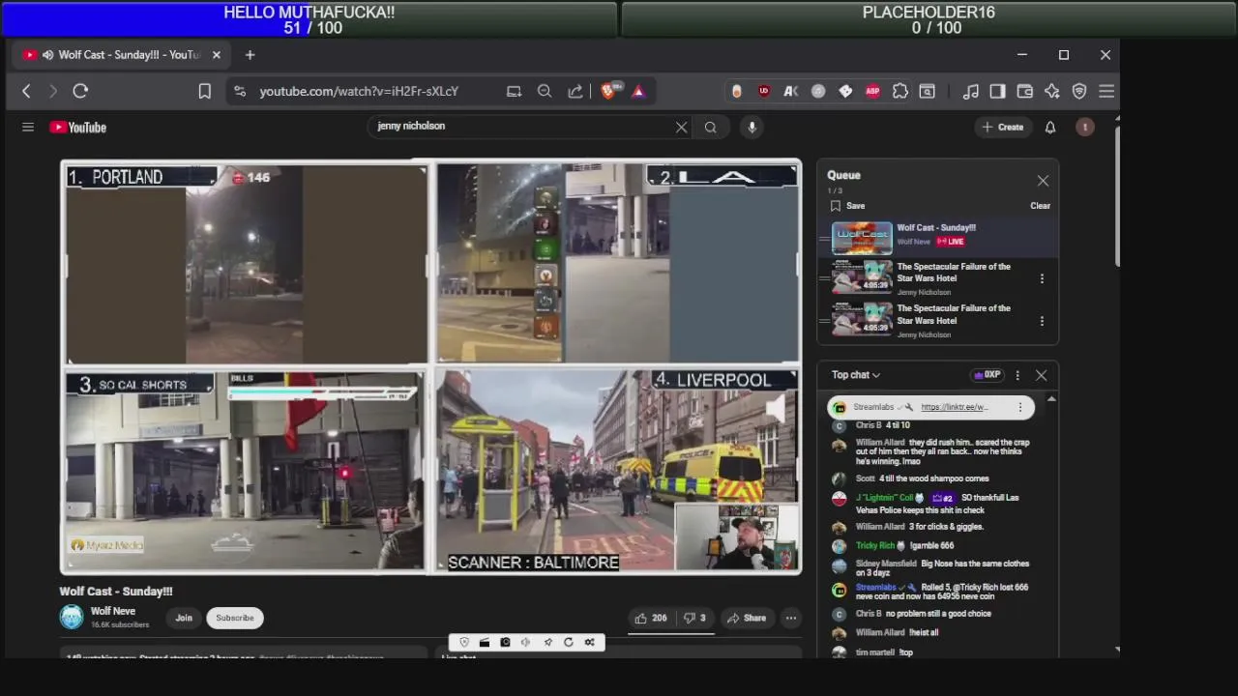This screenshot has width=1238, height=696.
Task: Click the clapperboard icon in floating toolbar
Action: (x=485, y=643)
